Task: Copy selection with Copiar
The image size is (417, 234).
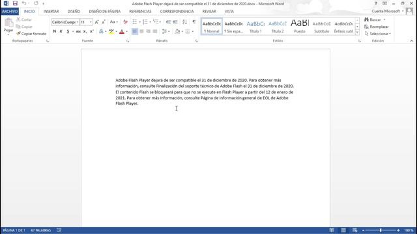Action: tap(24, 27)
